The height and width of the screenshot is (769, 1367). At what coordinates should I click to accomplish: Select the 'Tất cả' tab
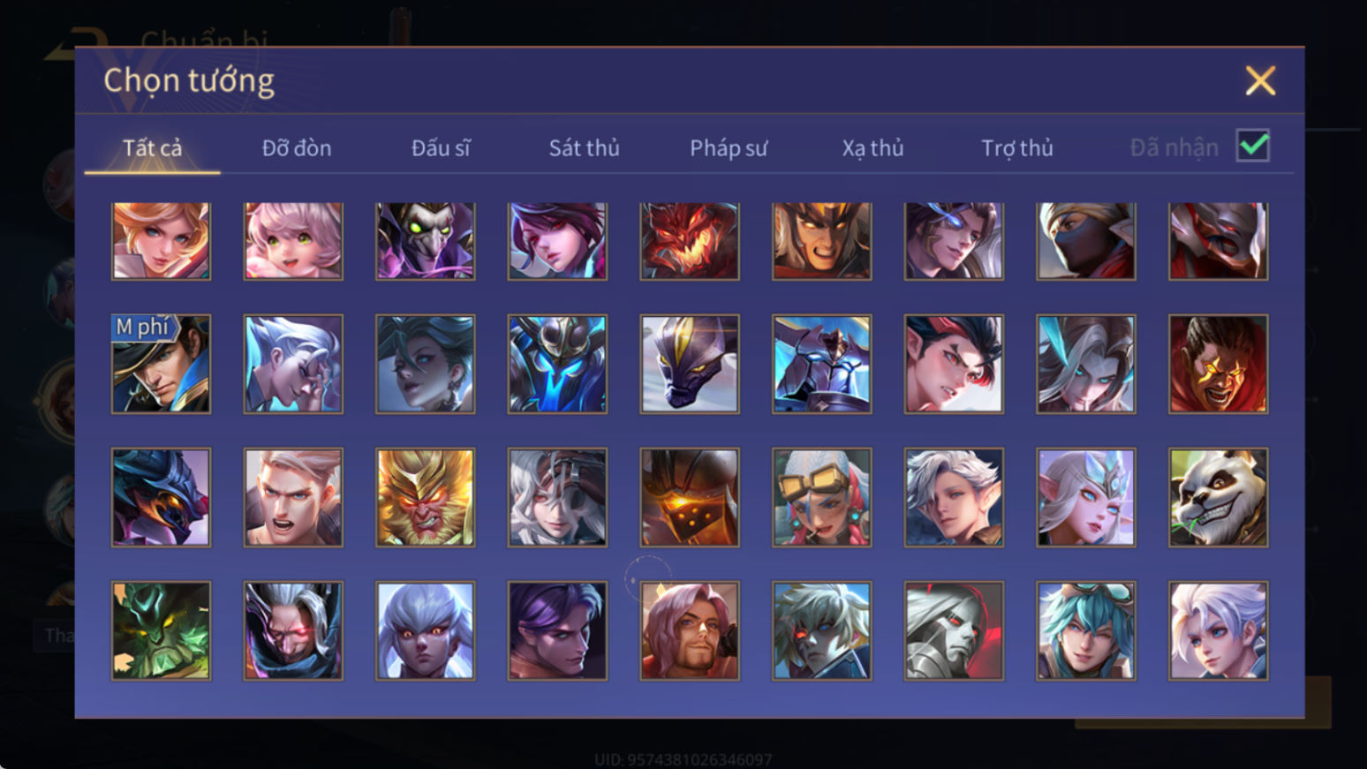[x=152, y=147]
